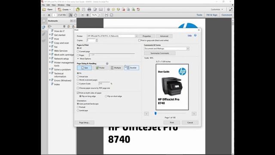Click the next preview page arrow button
This screenshot has height=155, width=275.
[x=194, y=114]
